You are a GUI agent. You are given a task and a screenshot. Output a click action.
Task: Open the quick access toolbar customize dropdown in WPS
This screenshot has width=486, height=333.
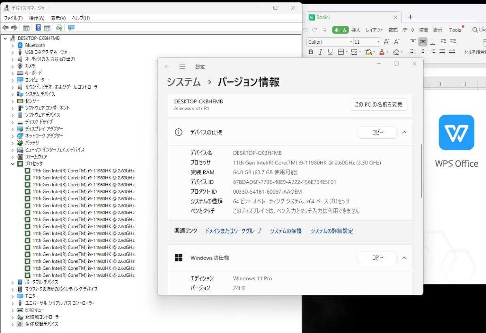pos(324,30)
